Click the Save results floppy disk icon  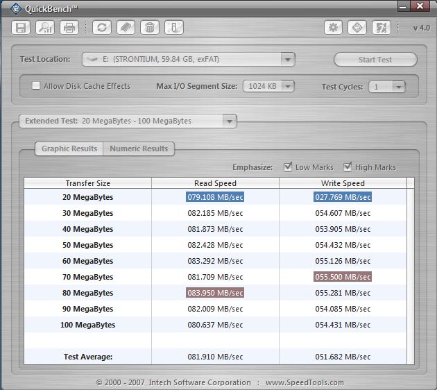point(21,28)
